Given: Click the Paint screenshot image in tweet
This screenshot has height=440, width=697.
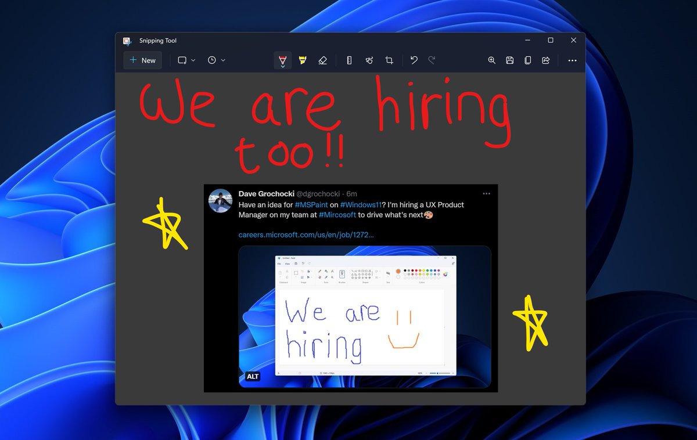Looking at the screenshot, I should pyautogui.click(x=365, y=317).
